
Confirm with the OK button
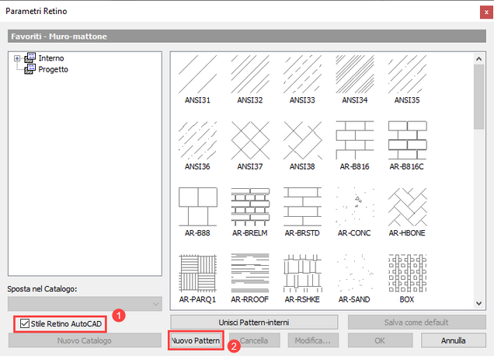click(x=380, y=340)
